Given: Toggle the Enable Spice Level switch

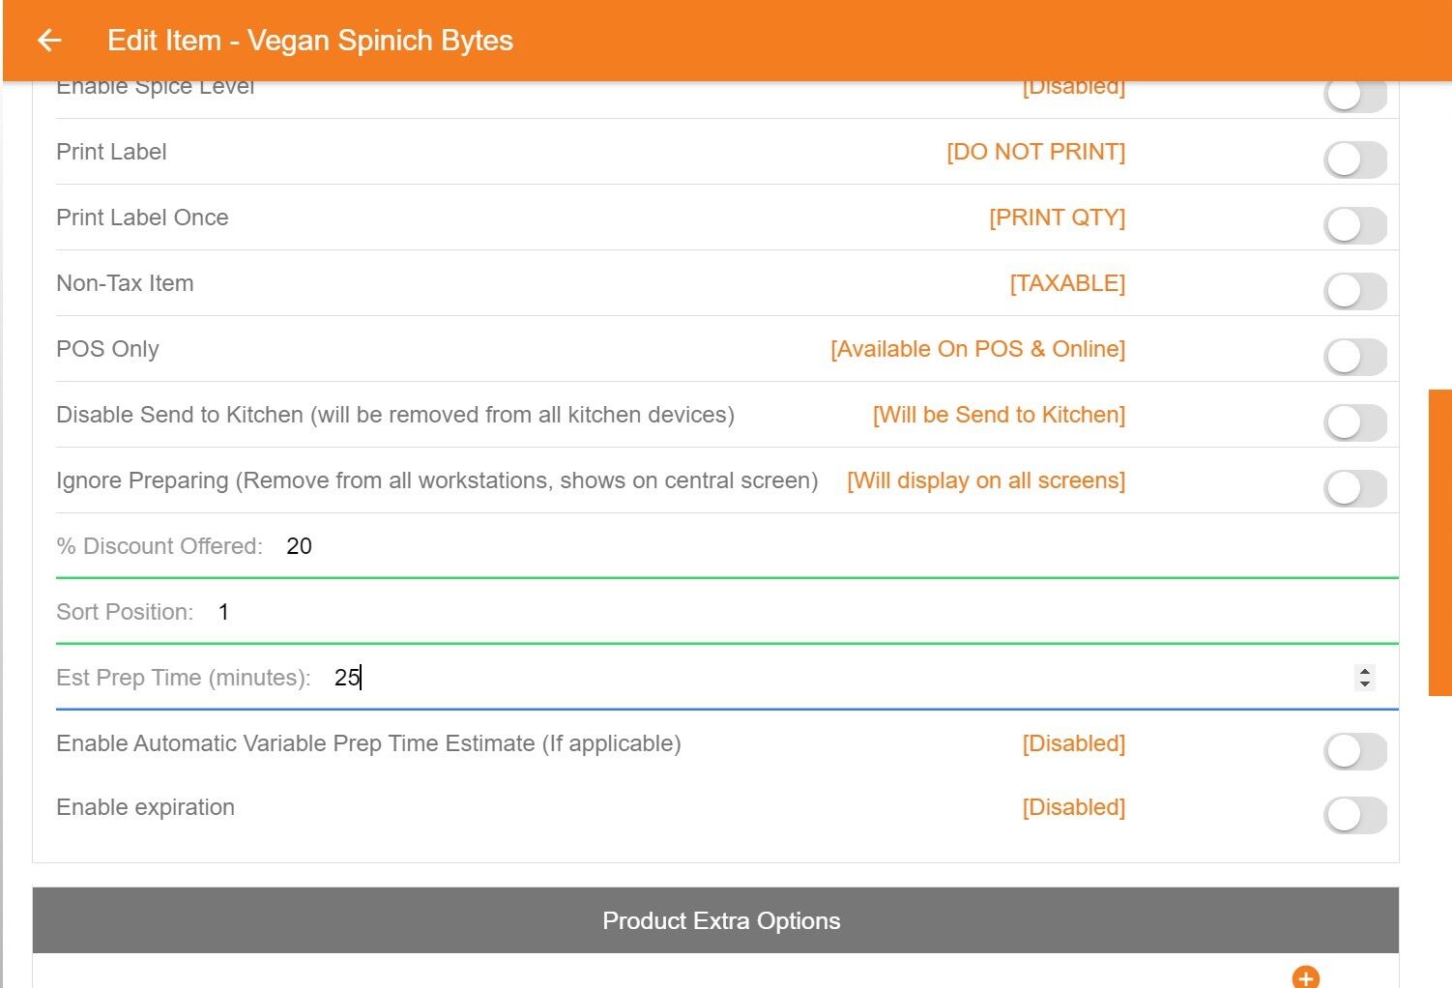Looking at the screenshot, I should click(x=1354, y=96).
